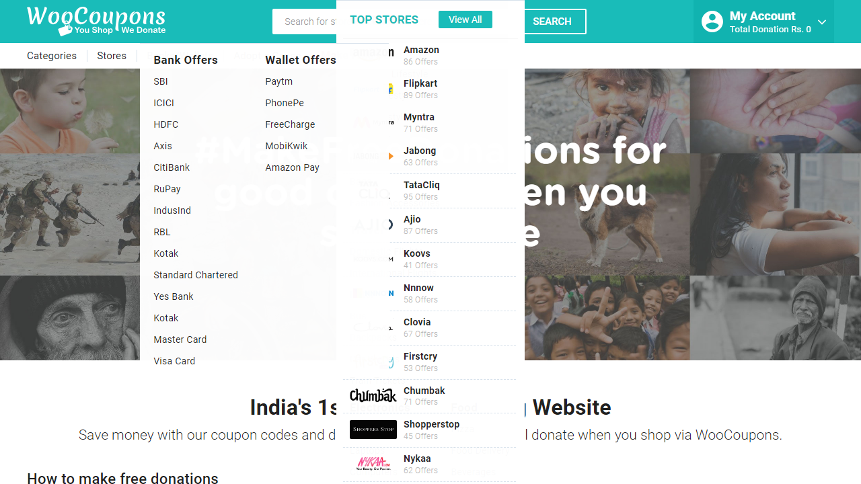Expand the My Account dropdown chevron

click(x=822, y=22)
